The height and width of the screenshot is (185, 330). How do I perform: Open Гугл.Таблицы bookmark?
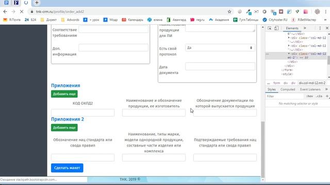246,20
